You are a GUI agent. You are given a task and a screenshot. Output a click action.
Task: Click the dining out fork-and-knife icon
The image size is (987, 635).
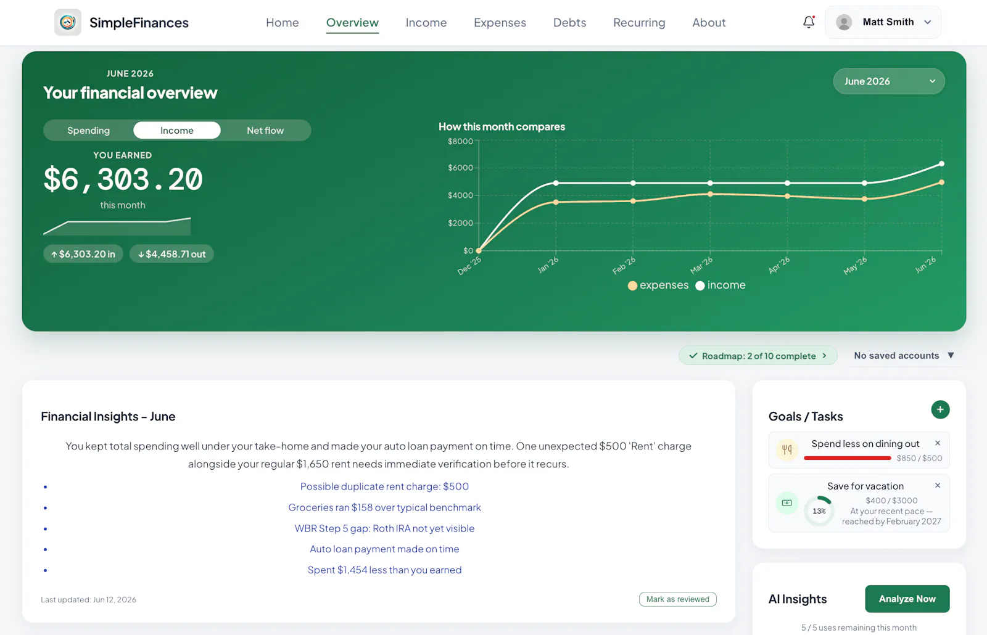tap(787, 449)
